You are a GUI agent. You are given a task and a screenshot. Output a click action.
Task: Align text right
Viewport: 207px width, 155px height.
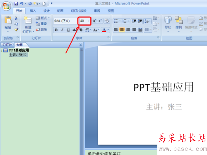pos(128,30)
